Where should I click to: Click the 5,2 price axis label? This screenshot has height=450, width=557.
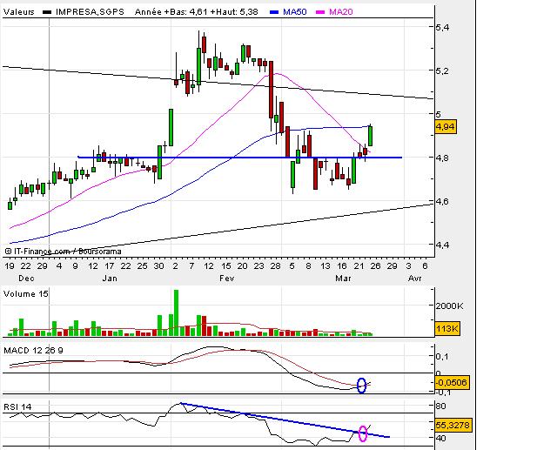pos(442,71)
